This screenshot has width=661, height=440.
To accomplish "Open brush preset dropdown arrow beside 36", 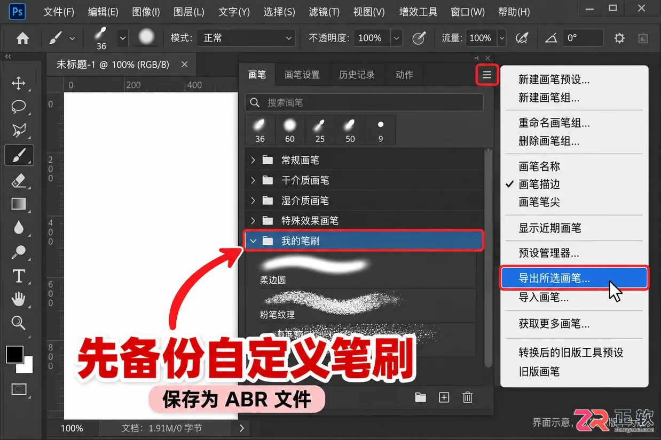I will [x=123, y=38].
